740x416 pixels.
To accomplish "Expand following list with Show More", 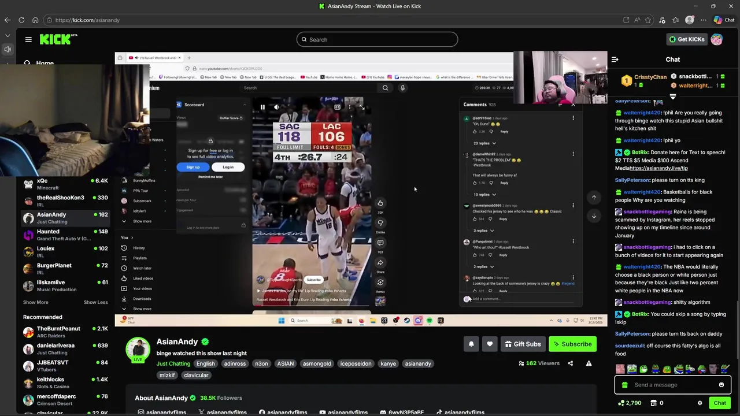I will [35, 302].
